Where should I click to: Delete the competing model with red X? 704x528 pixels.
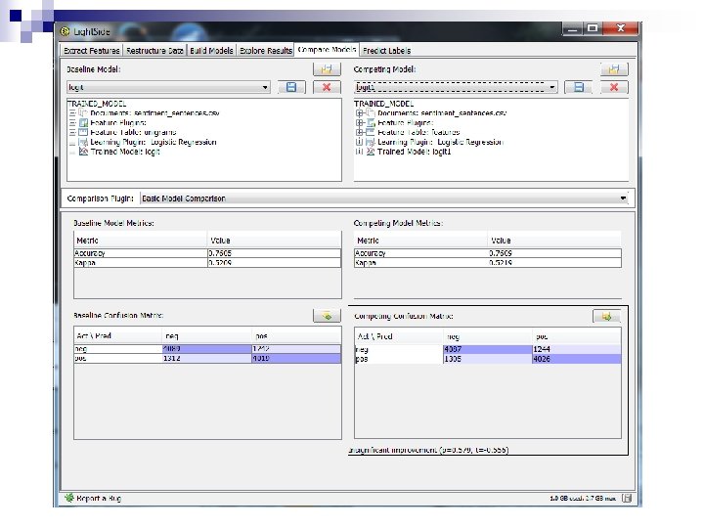[614, 87]
